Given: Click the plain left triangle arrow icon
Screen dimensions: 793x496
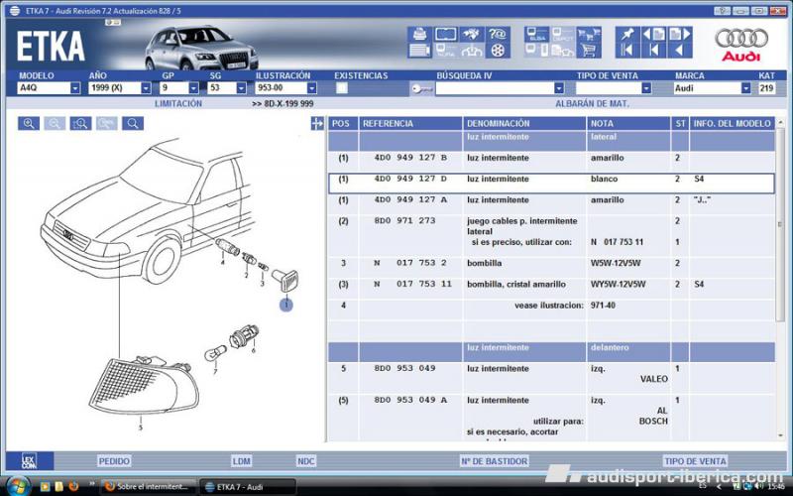Looking at the screenshot, I should tap(680, 51).
